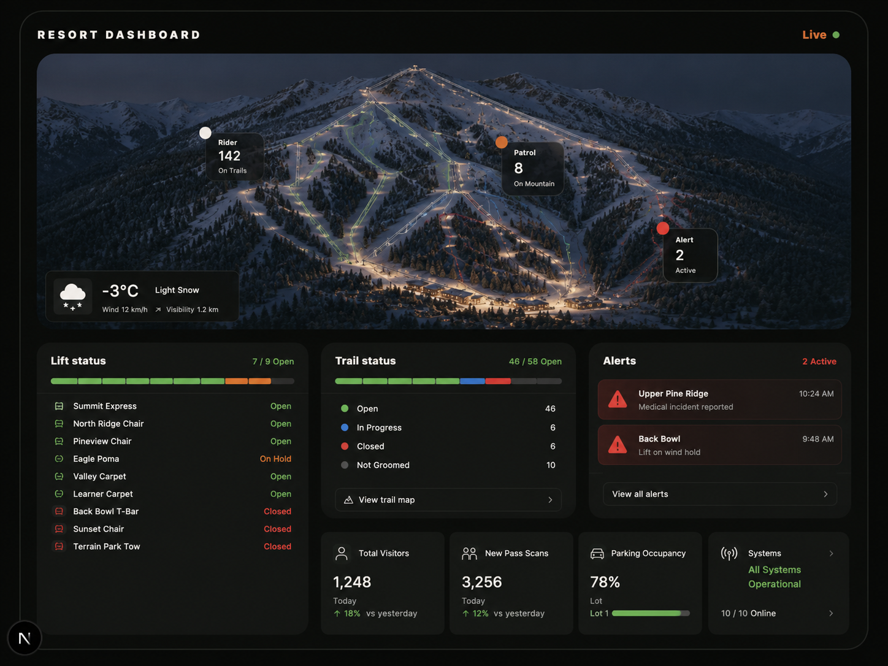Click the 78% parking occupancy value
The width and height of the screenshot is (888, 666).
point(605,582)
